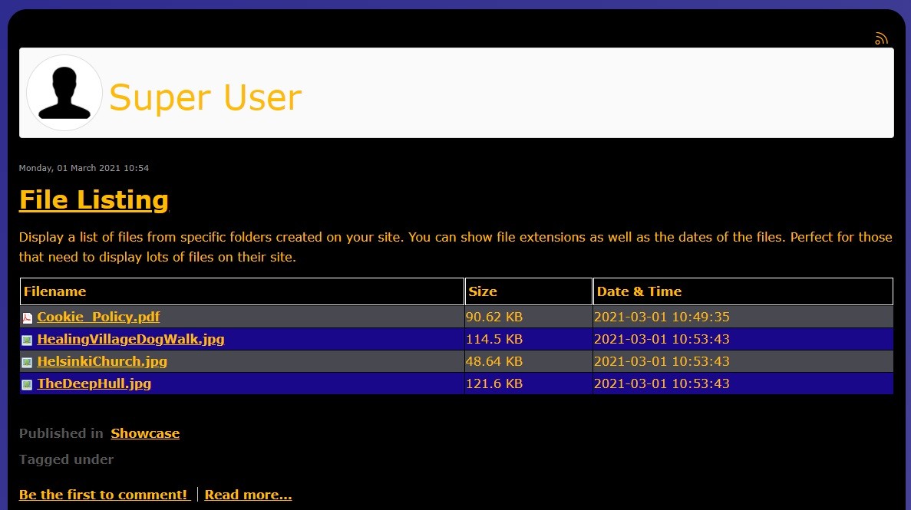911x510 pixels.
Task: Click the article description paragraph text
Action: click(456, 247)
